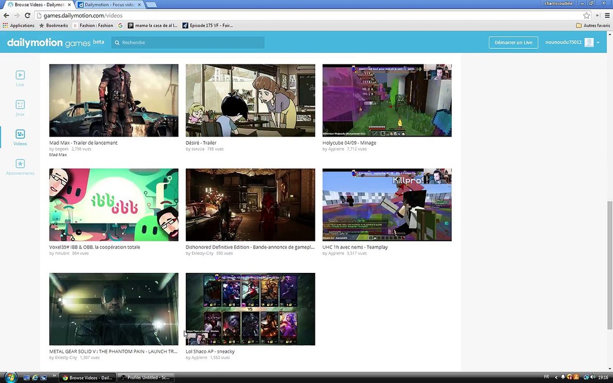Viewport: 613px width, 383px height.
Task: Close the Dailymotion Focus vidéo tab
Action: tap(139, 5)
